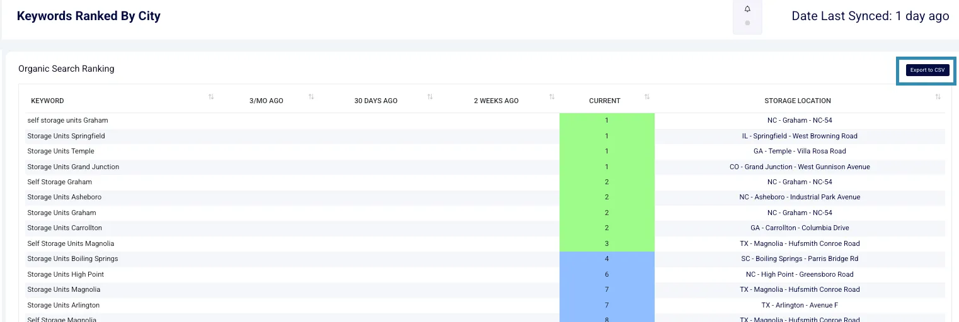This screenshot has height=322, width=959.
Task: Click the 30 DAYS AGO header text
Action: click(x=376, y=101)
